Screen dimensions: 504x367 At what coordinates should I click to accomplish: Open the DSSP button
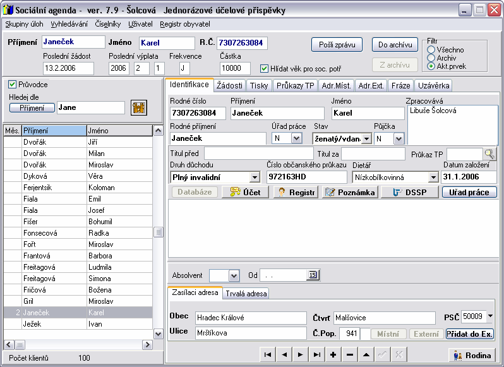409,192
